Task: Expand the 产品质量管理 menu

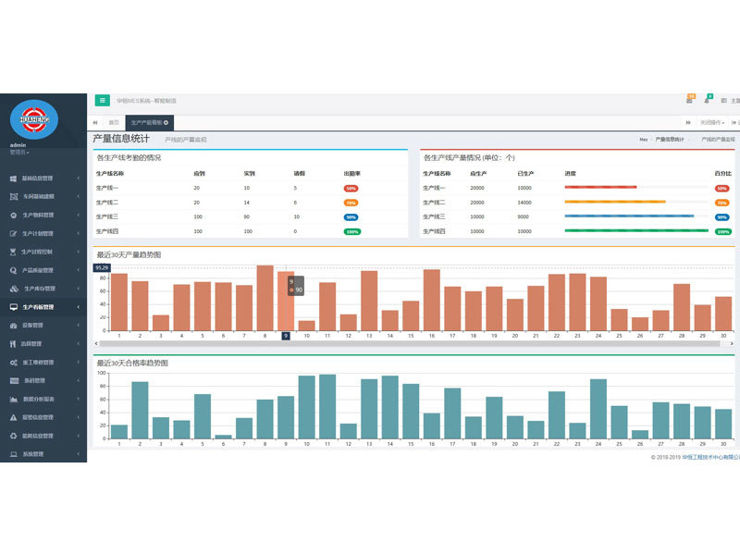Action: point(43,270)
